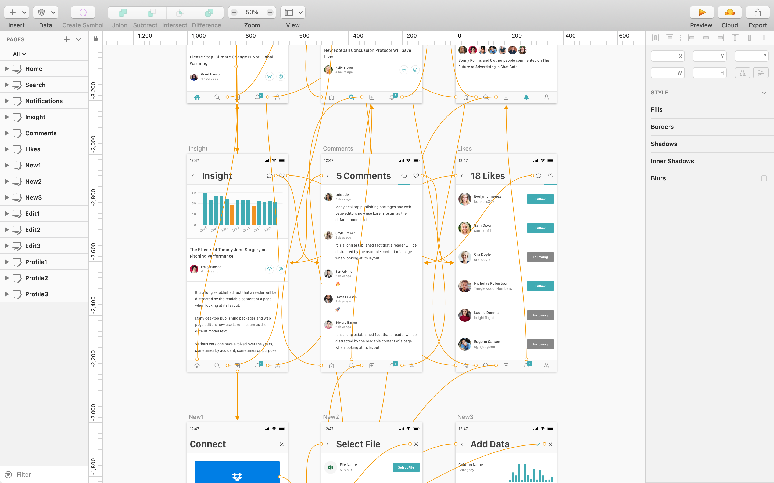This screenshot has height=483, width=774.
Task: Collapse the Style section chevron
Action: pos(764,93)
